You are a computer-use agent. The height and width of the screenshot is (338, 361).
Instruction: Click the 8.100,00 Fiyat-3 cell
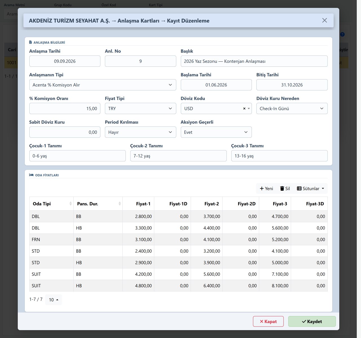(x=275, y=286)
